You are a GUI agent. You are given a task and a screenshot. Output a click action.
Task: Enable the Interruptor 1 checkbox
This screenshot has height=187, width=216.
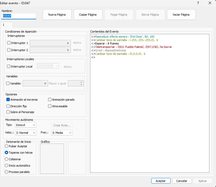[9, 43]
